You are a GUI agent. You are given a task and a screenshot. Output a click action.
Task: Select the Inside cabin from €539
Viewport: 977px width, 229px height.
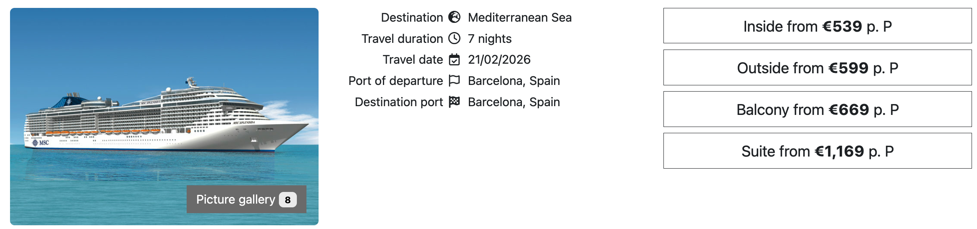[x=817, y=26]
